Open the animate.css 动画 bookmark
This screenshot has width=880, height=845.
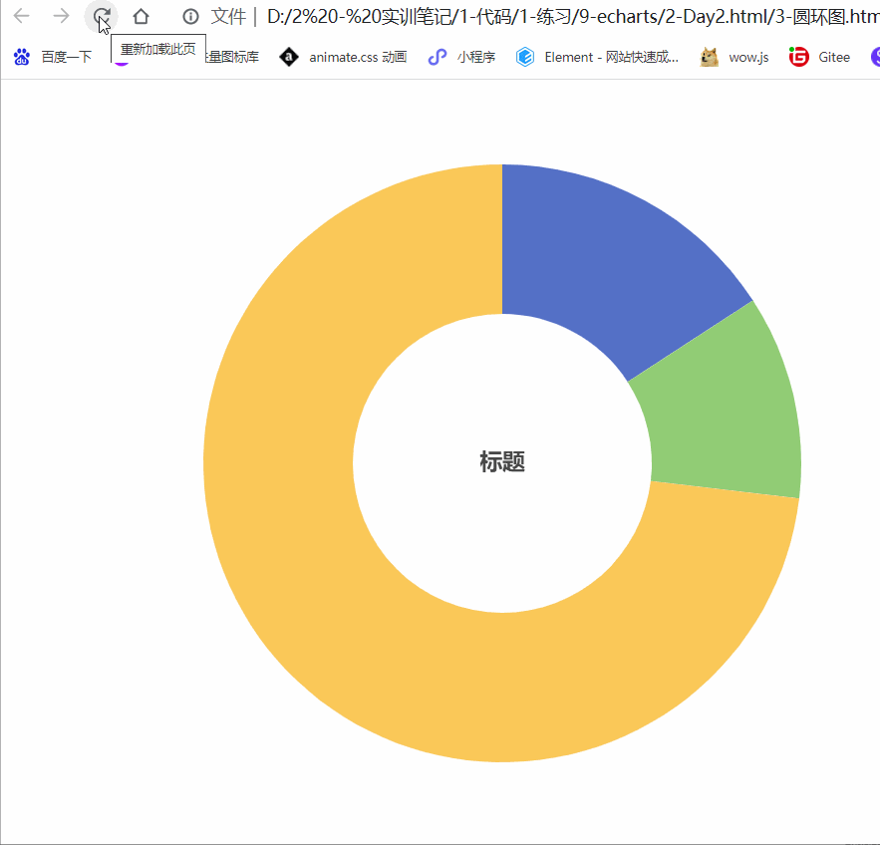pos(343,57)
